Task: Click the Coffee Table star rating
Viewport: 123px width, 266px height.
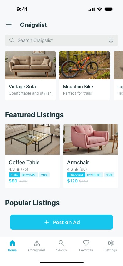Action: (x=18, y=169)
